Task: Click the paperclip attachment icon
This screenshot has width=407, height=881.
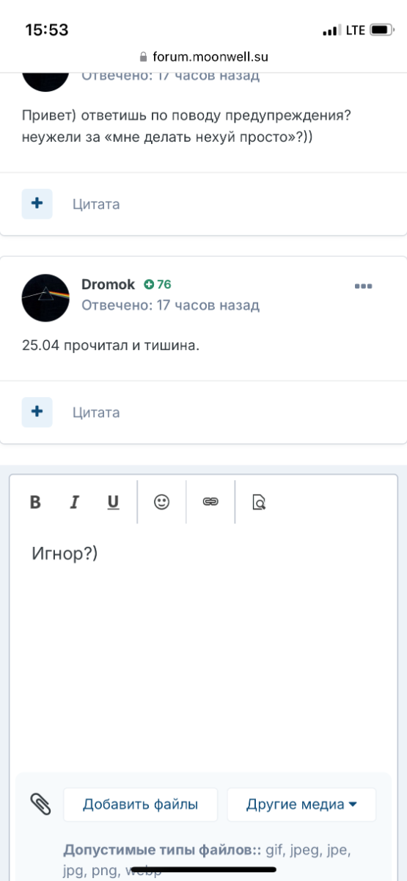Action: point(40,804)
